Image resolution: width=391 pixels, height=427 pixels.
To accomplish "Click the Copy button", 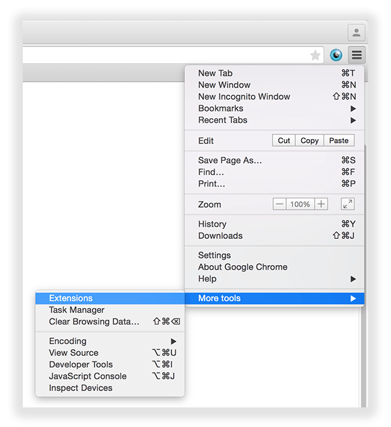I will click(x=310, y=140).
